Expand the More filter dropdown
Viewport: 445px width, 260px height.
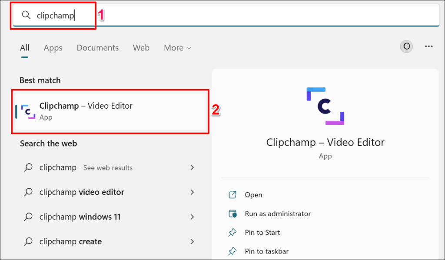[177, 48]
